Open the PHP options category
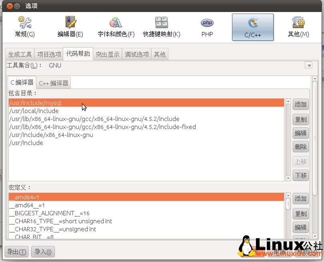324x262 pixels. (x=207, y=27)
